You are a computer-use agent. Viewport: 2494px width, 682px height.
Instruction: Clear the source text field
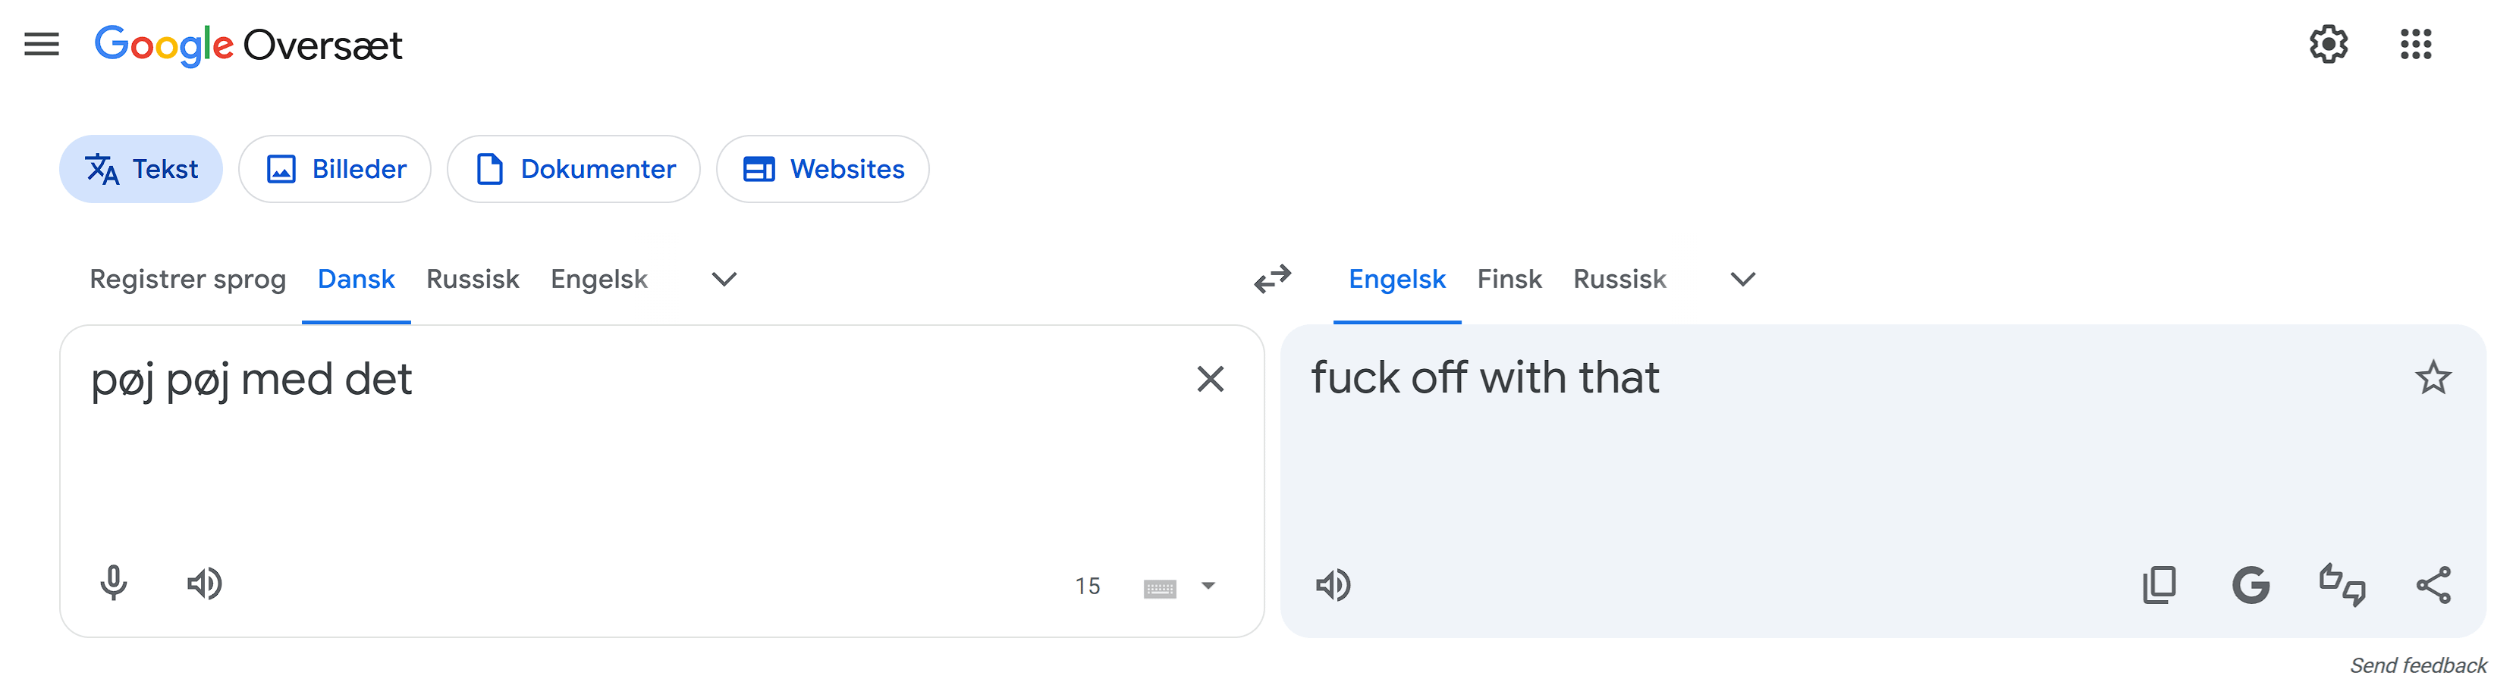click(1210, 379)
